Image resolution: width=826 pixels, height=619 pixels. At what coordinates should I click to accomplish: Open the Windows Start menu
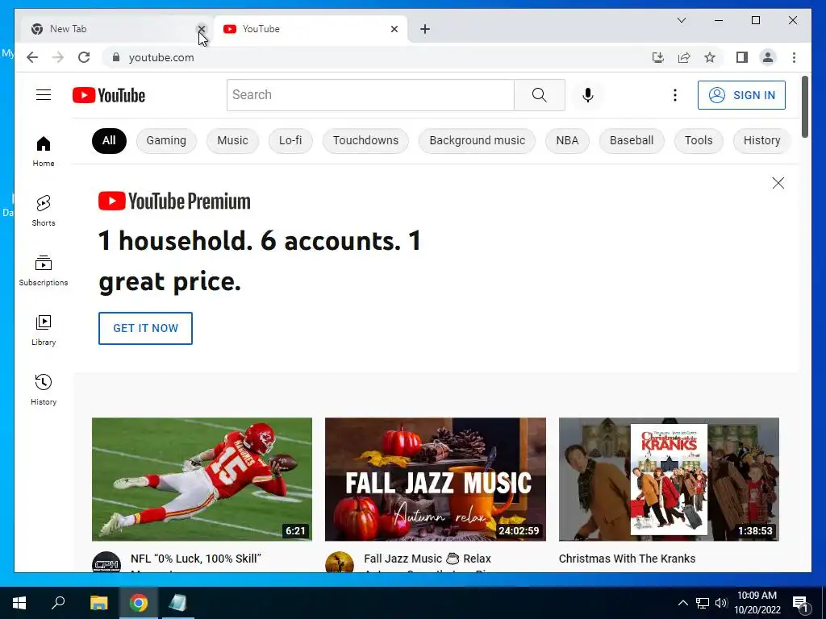[x=19, y=603]
